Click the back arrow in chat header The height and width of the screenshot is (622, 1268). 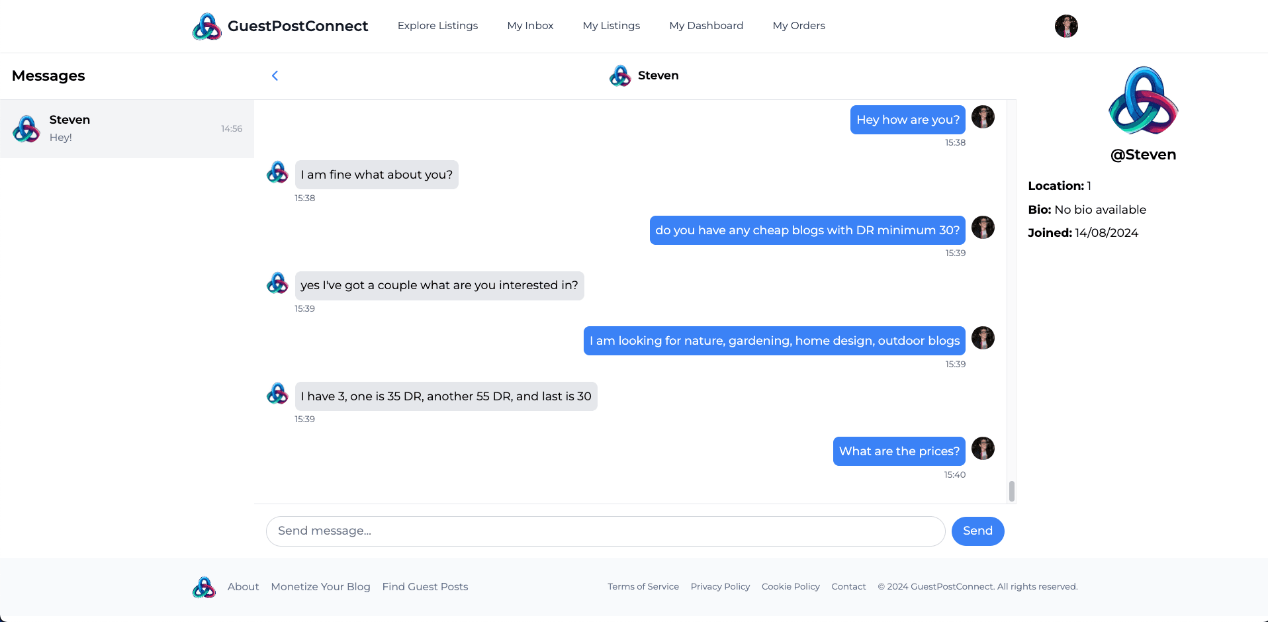tap(275, 76)
